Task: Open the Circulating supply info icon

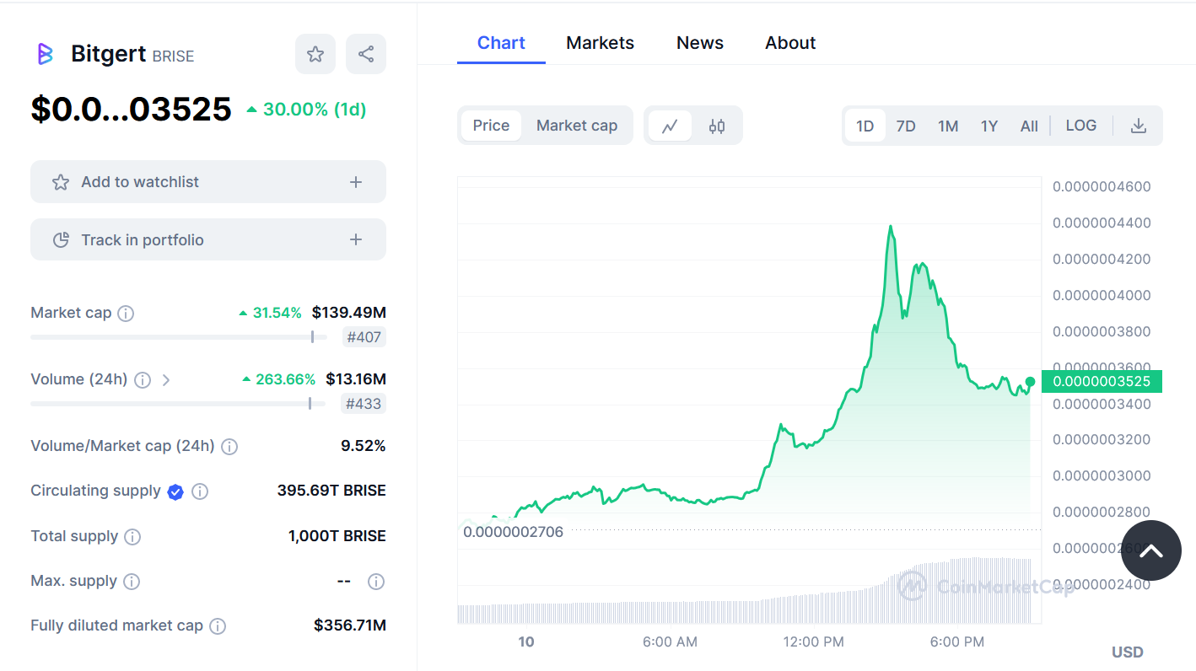Action: [x=200, y=491]
